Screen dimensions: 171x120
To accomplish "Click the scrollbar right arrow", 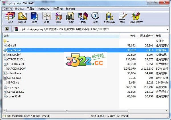I will click(167, 111).
